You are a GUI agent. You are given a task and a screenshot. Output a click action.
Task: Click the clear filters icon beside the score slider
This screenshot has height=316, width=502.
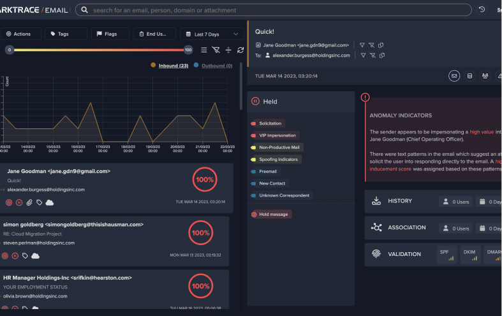coord(216,50)
